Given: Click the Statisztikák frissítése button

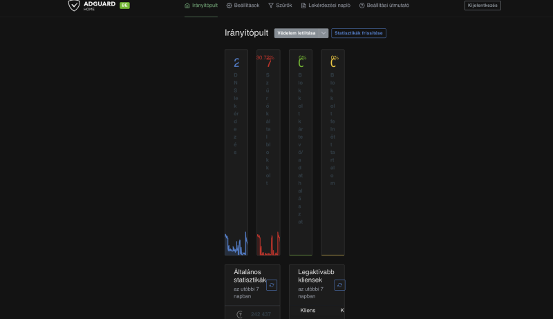Looking at the screenshot, I should 358,33.
